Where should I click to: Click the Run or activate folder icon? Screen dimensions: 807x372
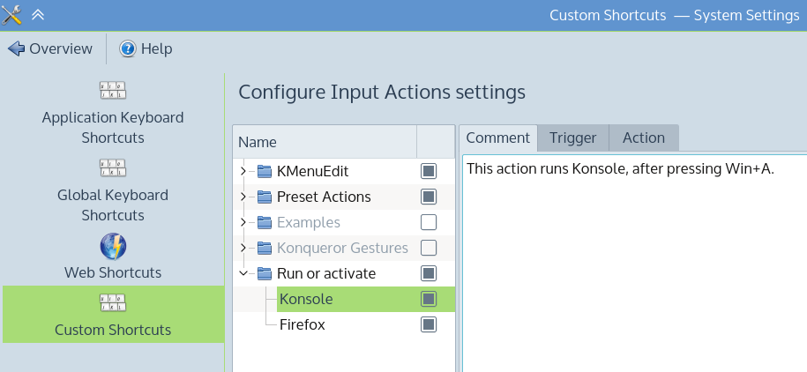264,273
